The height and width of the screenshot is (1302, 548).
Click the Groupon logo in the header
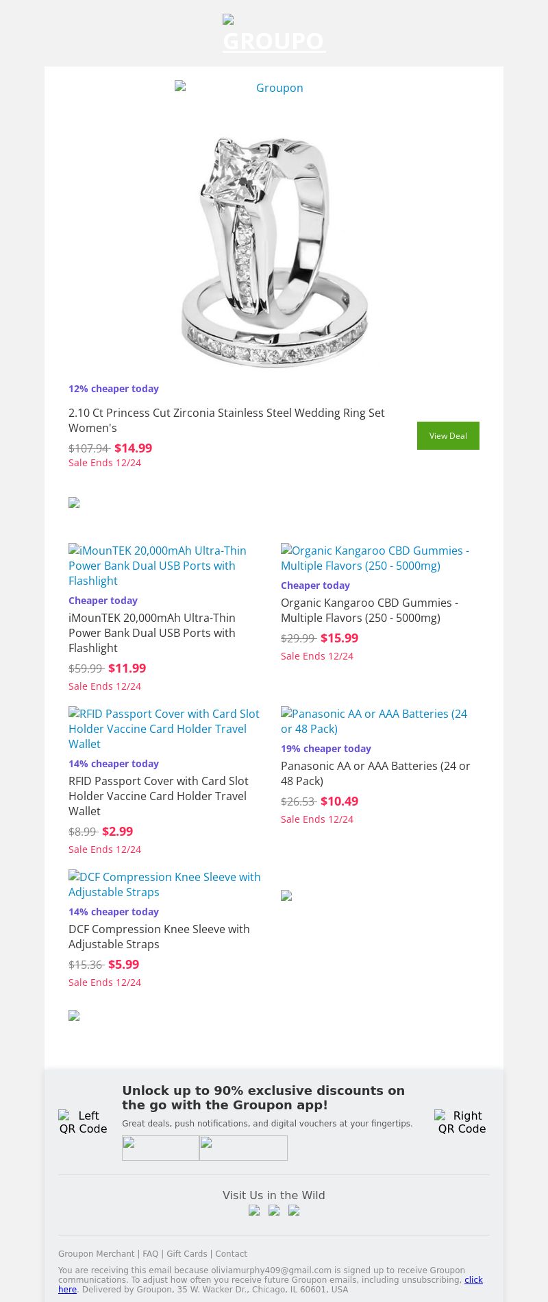coord(274,34)
